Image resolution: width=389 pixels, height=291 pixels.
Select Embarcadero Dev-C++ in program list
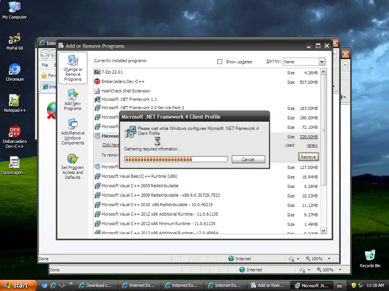(x=207, y=82)
